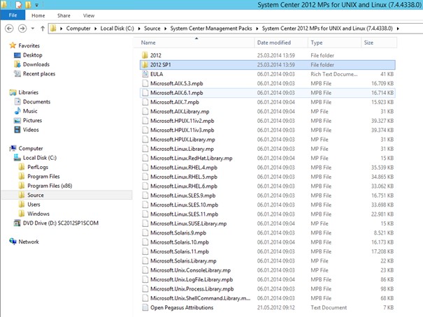The image size is (423, 317).
Task: Go up one folder level
Action: click(43, 29)
